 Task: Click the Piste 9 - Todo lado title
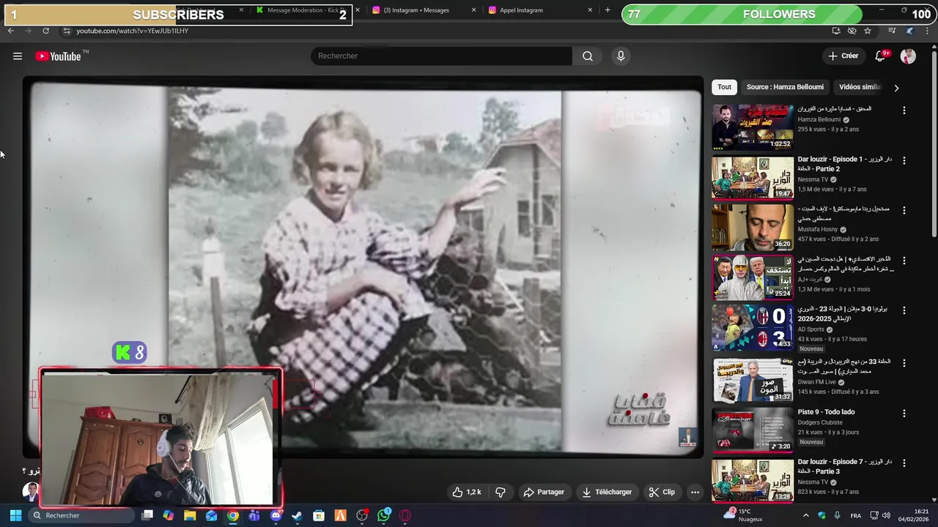point(826,412)
